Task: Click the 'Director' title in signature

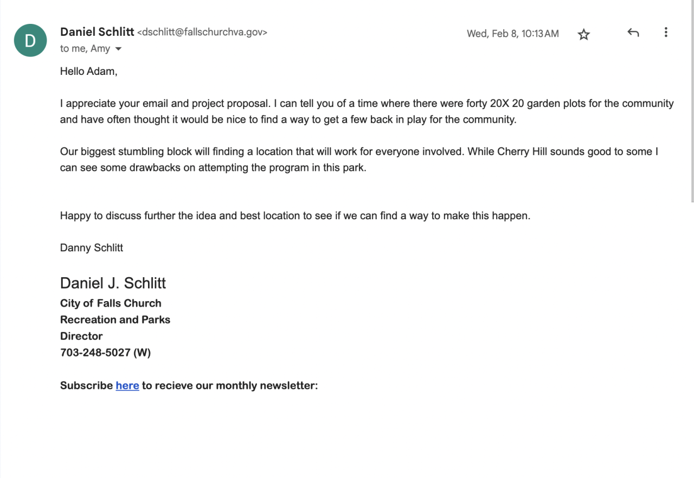Action: pyautogui.click(x=81, y=336)
